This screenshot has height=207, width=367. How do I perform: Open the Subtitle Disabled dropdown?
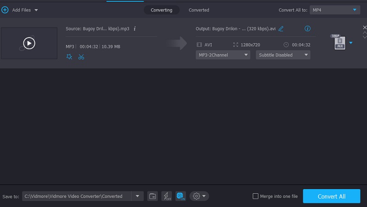[x=283, y=55]
